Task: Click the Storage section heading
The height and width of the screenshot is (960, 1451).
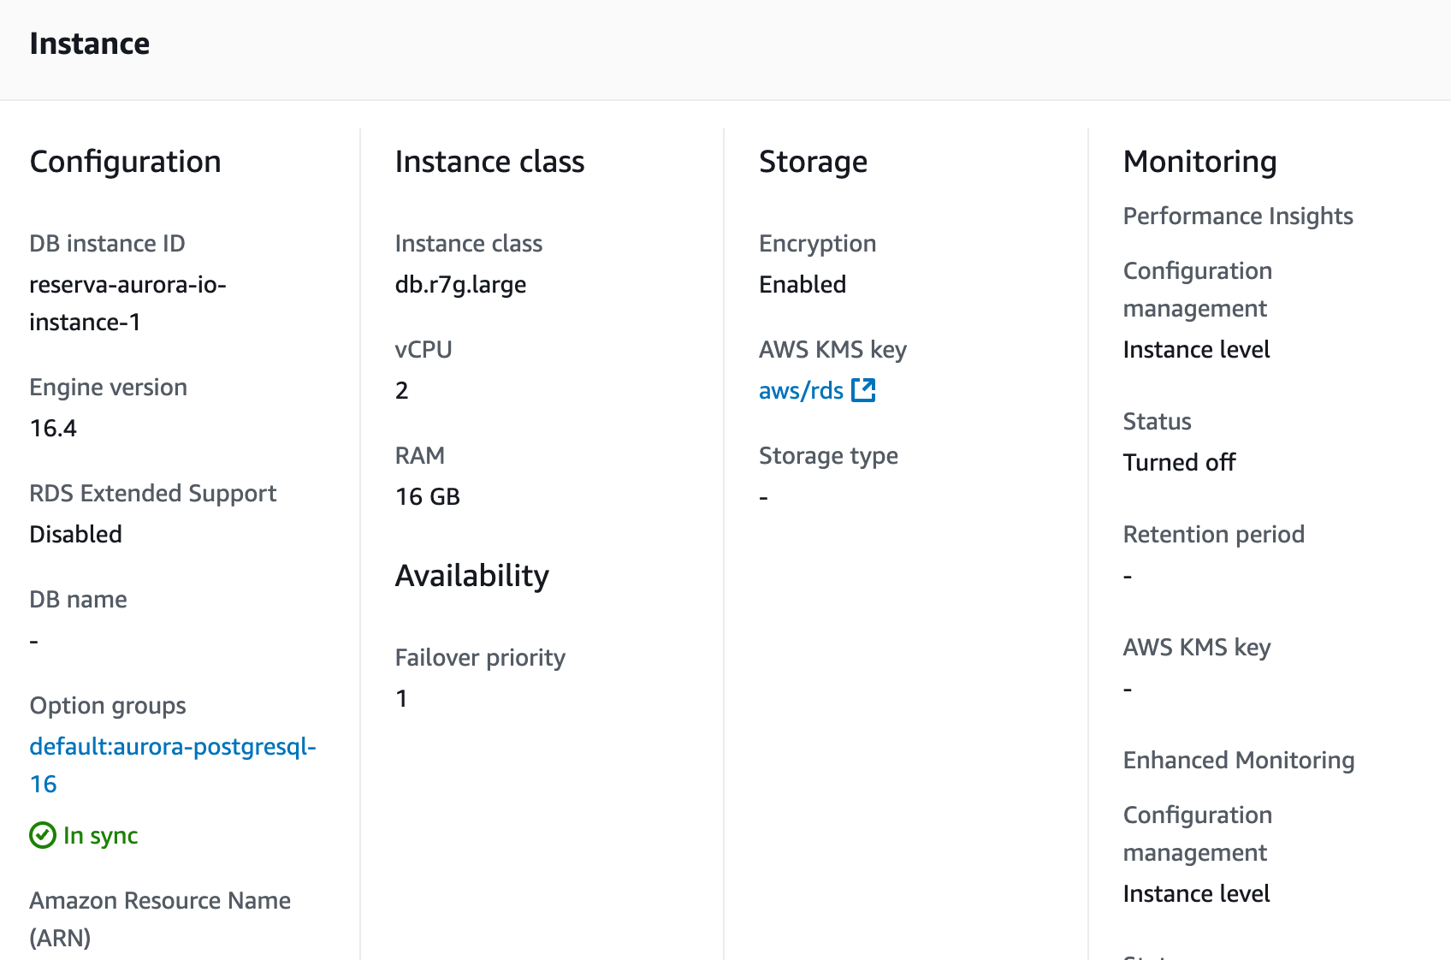Action: click(x=813, y=162)
